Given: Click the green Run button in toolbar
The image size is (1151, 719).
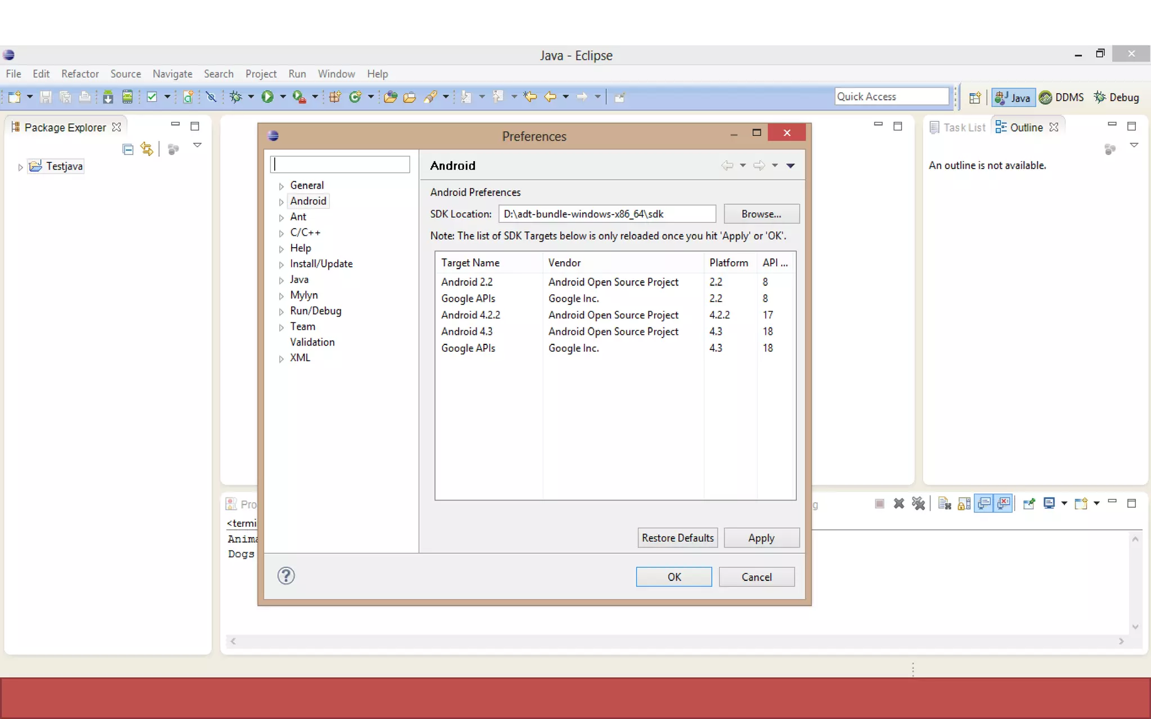Looking at the screenshot, I should (268, 97).
